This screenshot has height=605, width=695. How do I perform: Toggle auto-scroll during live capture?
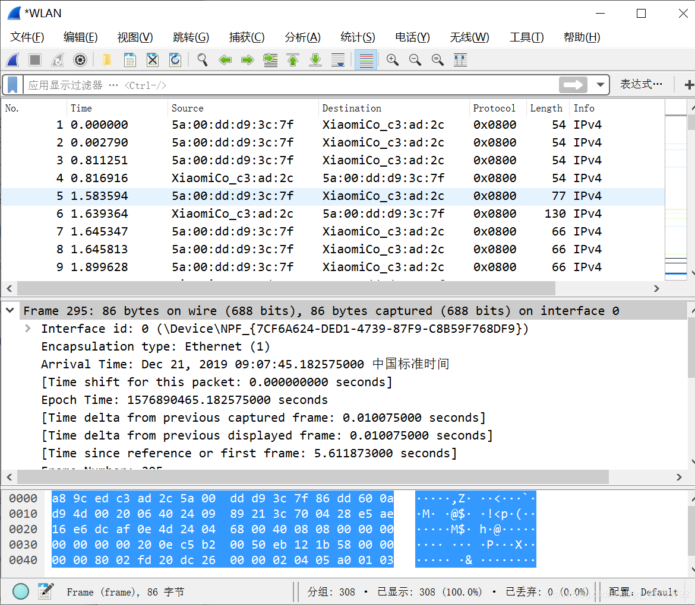click(x=338, y=60)
